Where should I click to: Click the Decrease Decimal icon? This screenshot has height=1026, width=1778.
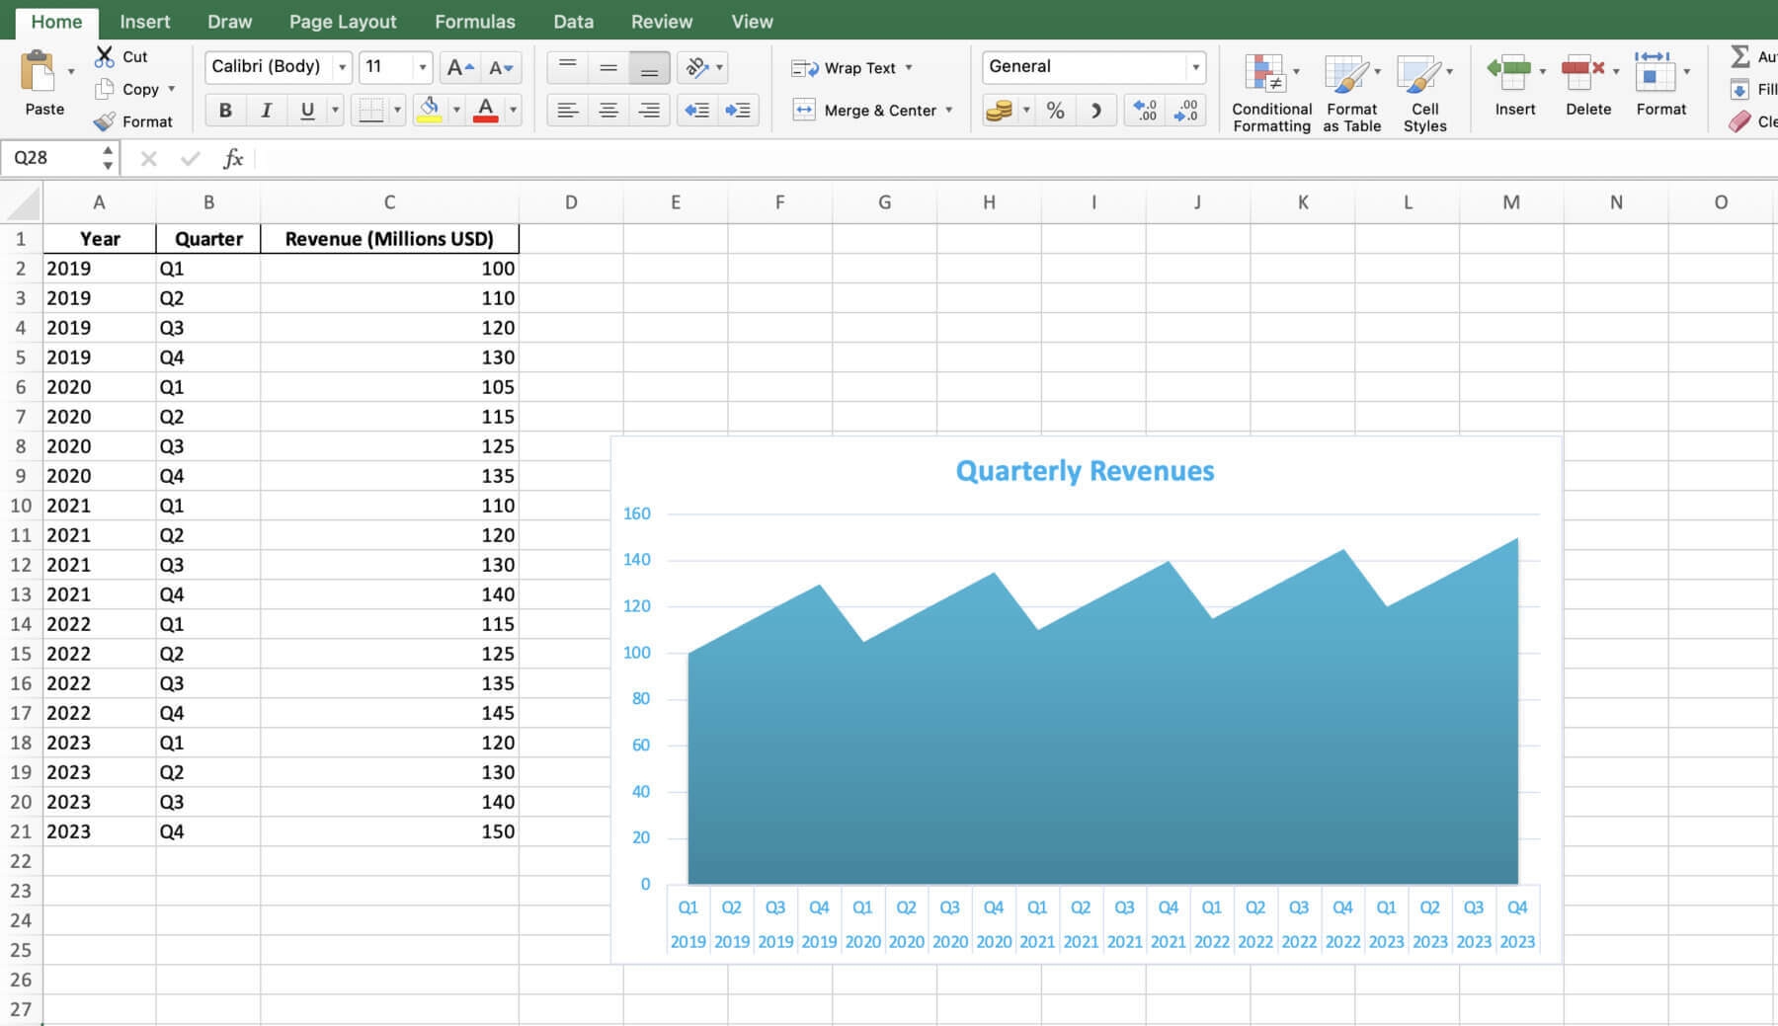[x=1184, y=110]
